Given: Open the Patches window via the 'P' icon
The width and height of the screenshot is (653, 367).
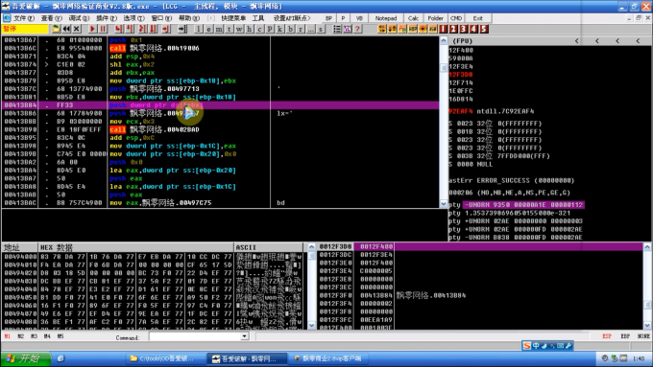Looking at the screenshot, I should pos(270,29).
